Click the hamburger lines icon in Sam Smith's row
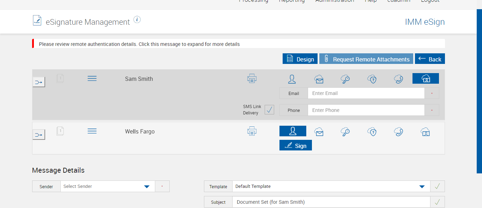Screen dimensions: 482x208 pyautogui.click(x=92, y=78)
